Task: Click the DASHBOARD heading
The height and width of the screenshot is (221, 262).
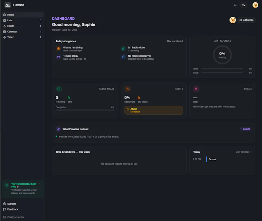Action: tap(63, 19)
